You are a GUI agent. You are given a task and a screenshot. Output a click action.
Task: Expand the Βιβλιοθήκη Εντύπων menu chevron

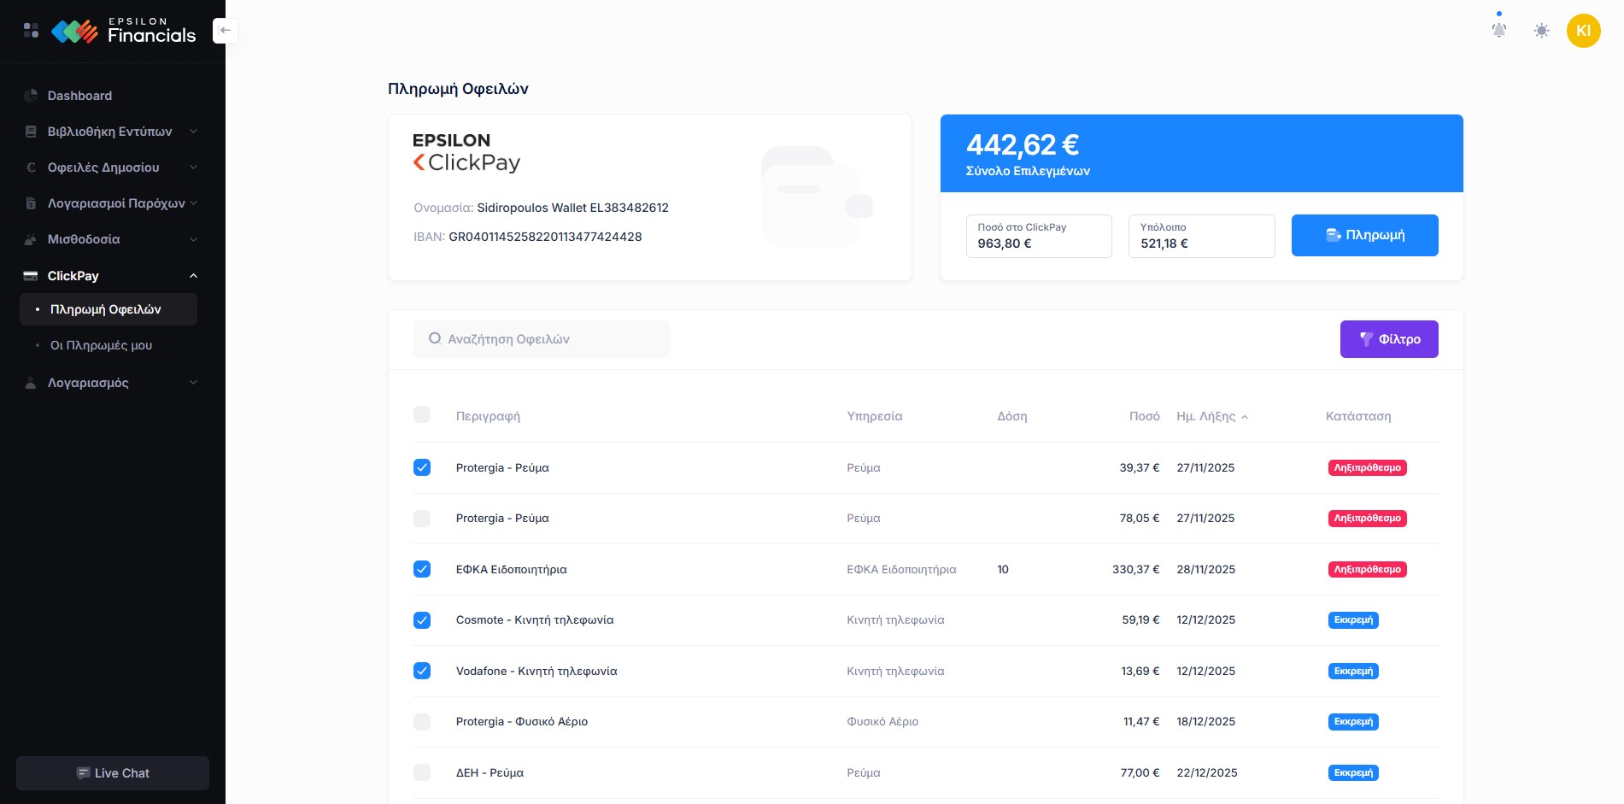pos(193,132)
